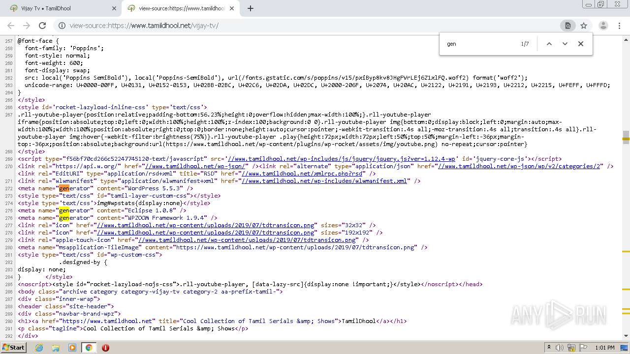Jump to next find result
Viewport: 630px width, 354px height.
tap(565, 44)
